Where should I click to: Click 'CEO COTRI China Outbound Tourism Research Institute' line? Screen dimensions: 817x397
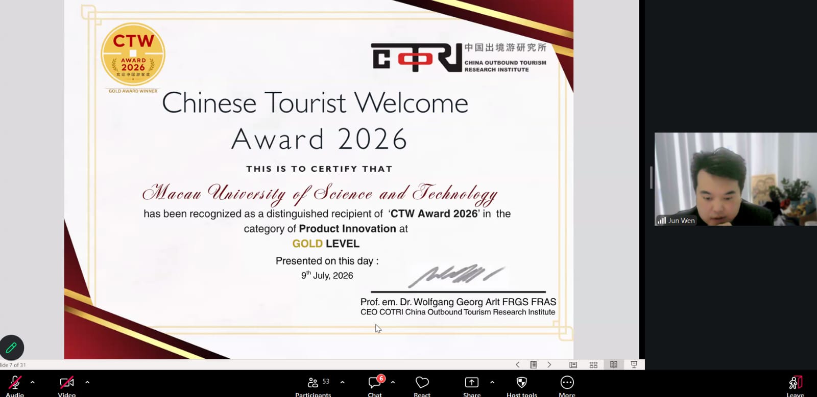pyautogui.click(x=458, y=312)
